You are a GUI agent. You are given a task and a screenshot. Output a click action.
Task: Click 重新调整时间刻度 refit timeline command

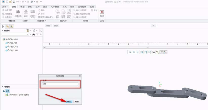[x=82, y=14]
